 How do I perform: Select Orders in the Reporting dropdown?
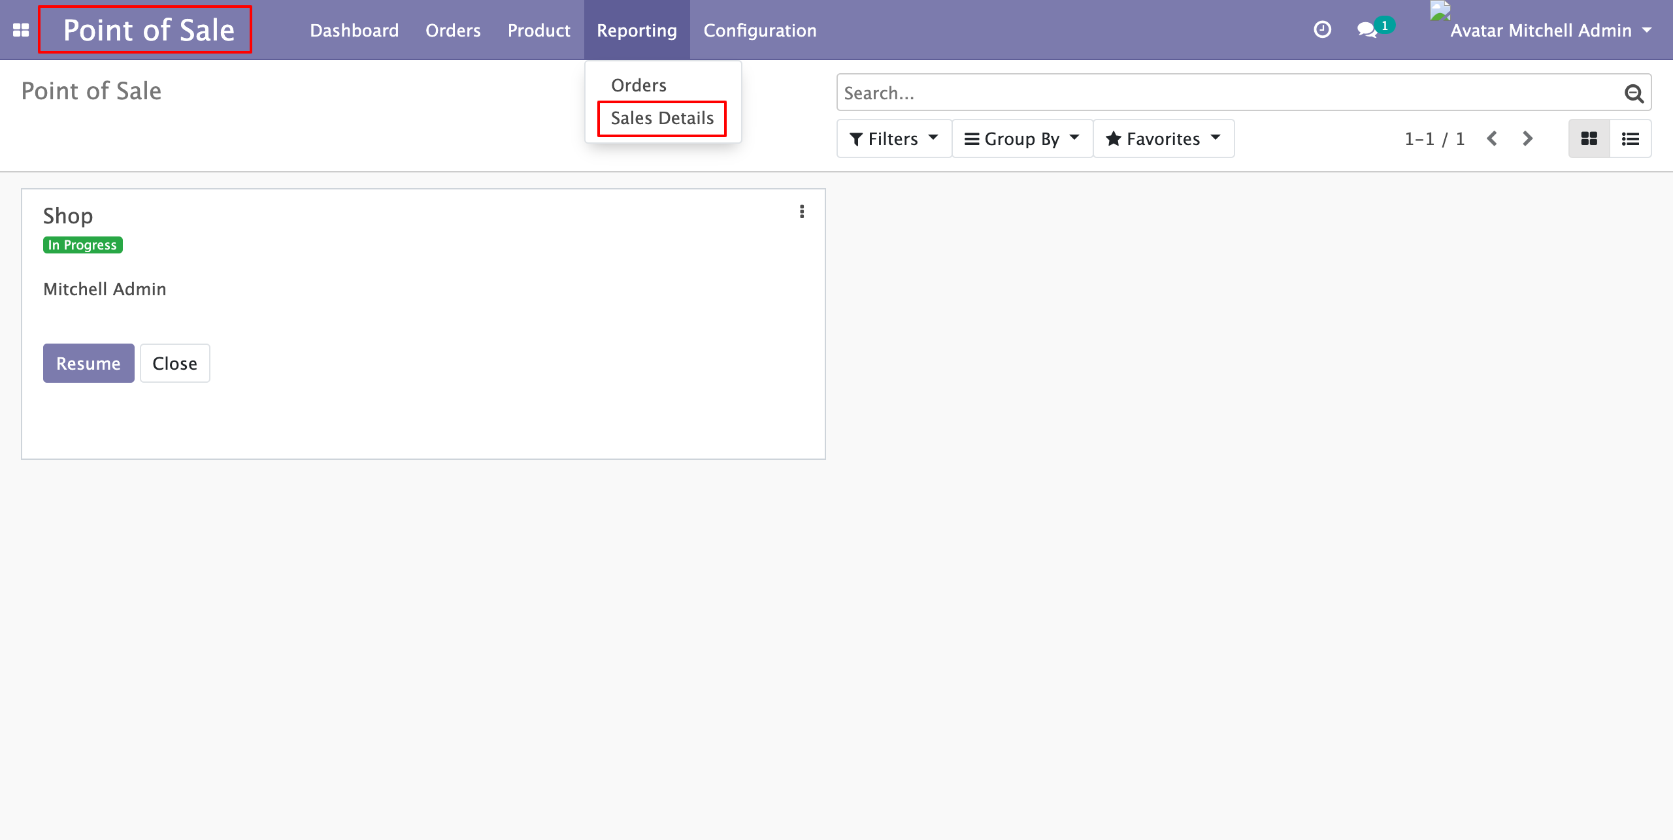[638, 86]
